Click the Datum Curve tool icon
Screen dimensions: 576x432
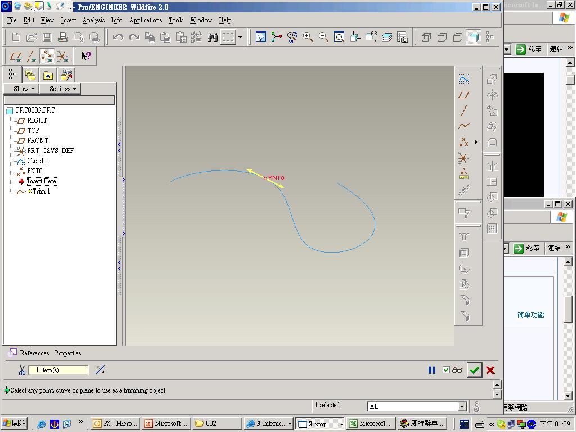463,127
